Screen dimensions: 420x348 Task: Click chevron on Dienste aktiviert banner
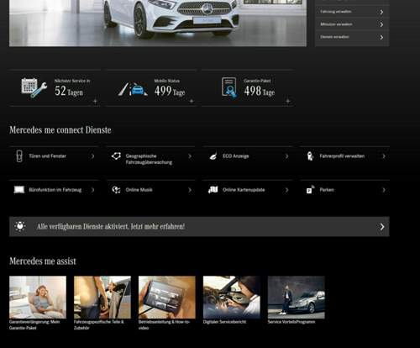(x=382, y=227)
